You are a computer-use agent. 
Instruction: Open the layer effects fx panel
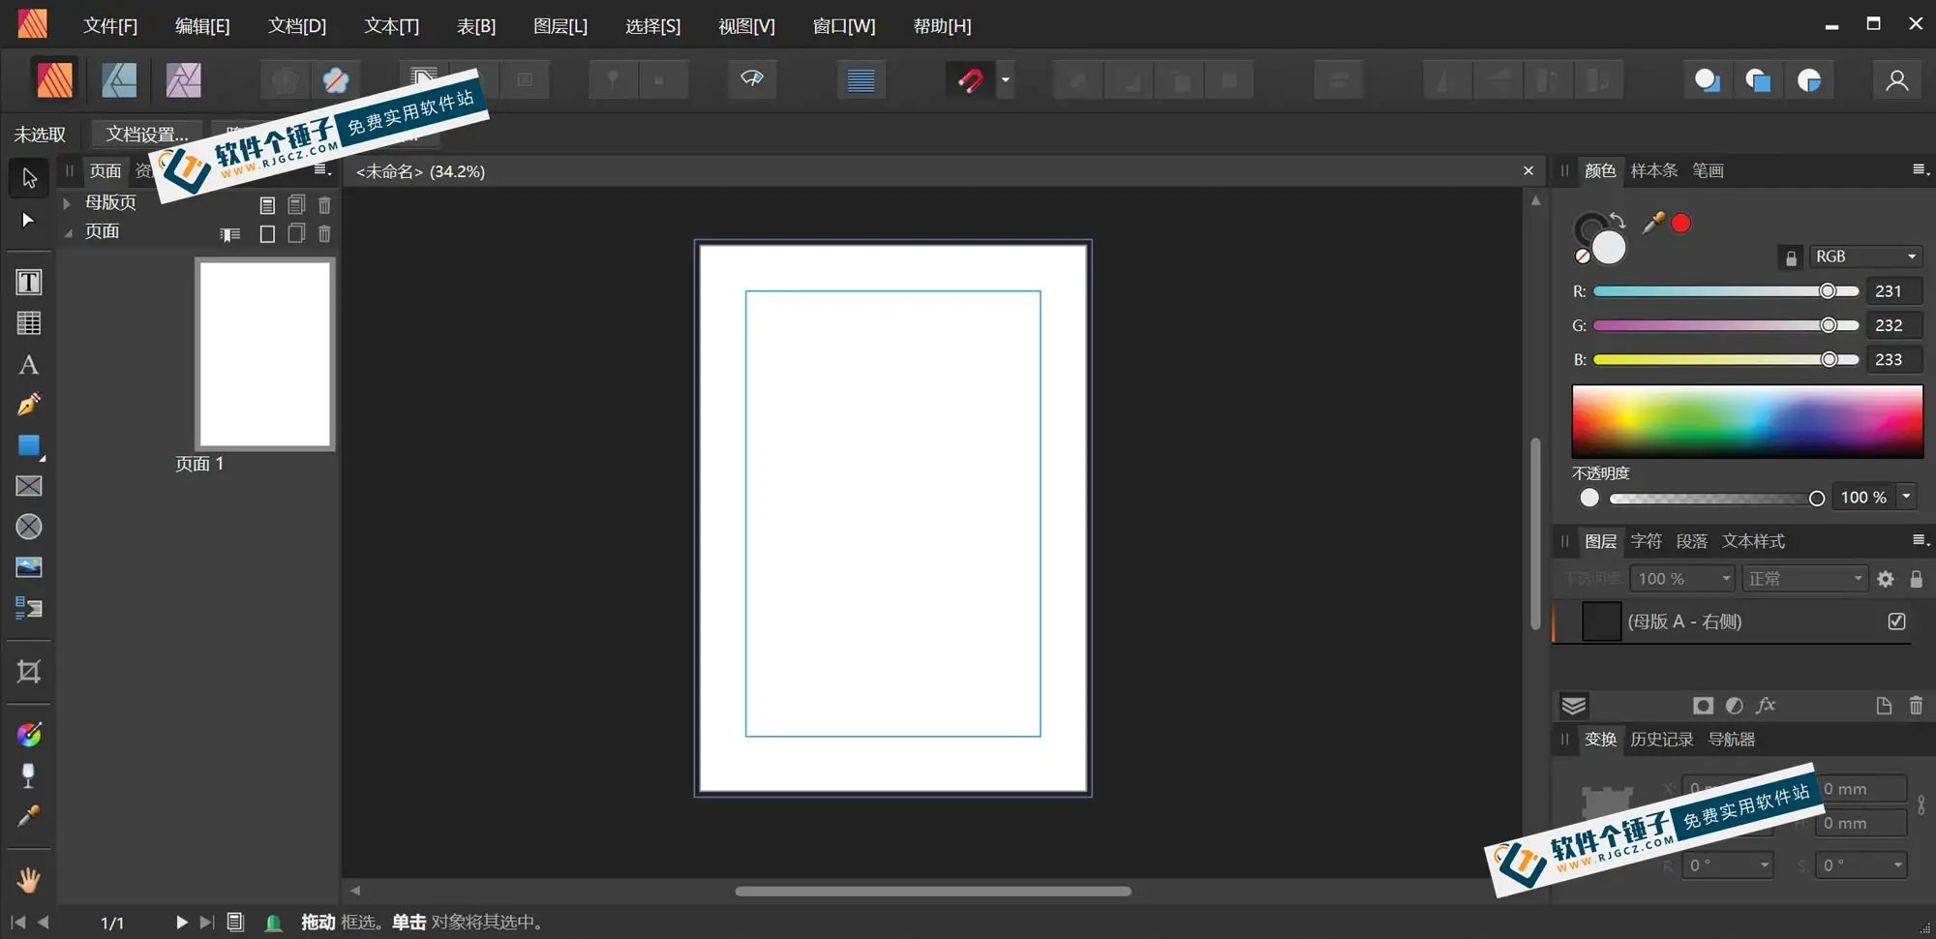[x=1766, y=706]
